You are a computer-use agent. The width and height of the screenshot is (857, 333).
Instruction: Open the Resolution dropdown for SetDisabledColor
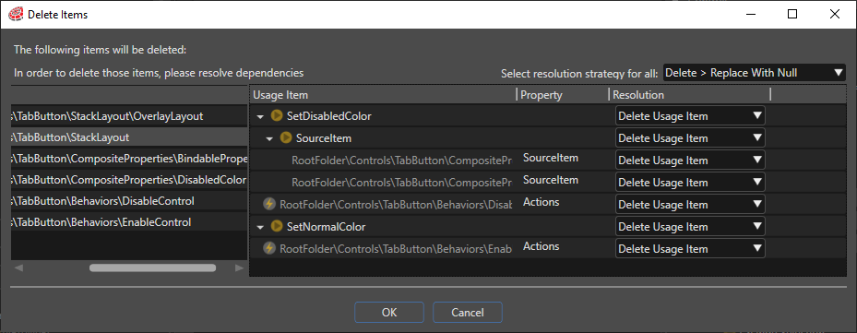(x=690, y=116)
